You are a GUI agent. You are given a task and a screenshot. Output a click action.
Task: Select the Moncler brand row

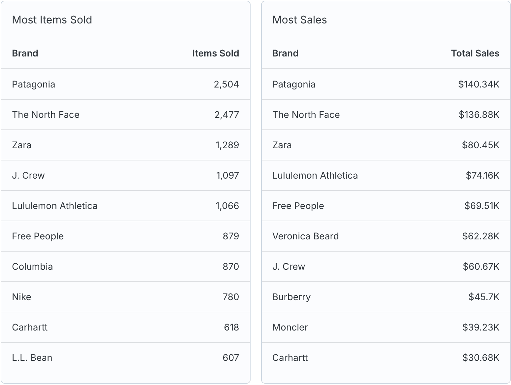point(386,327)
